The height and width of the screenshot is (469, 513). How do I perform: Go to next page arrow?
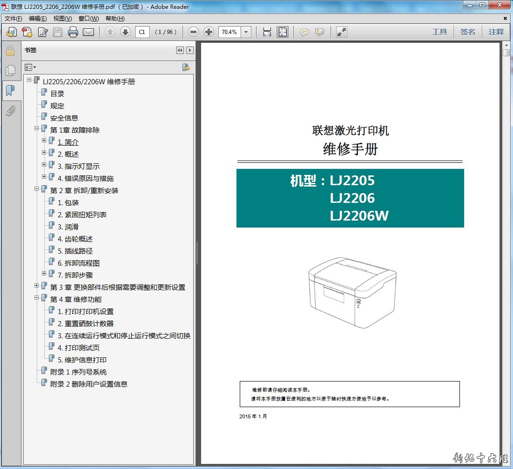125,32
